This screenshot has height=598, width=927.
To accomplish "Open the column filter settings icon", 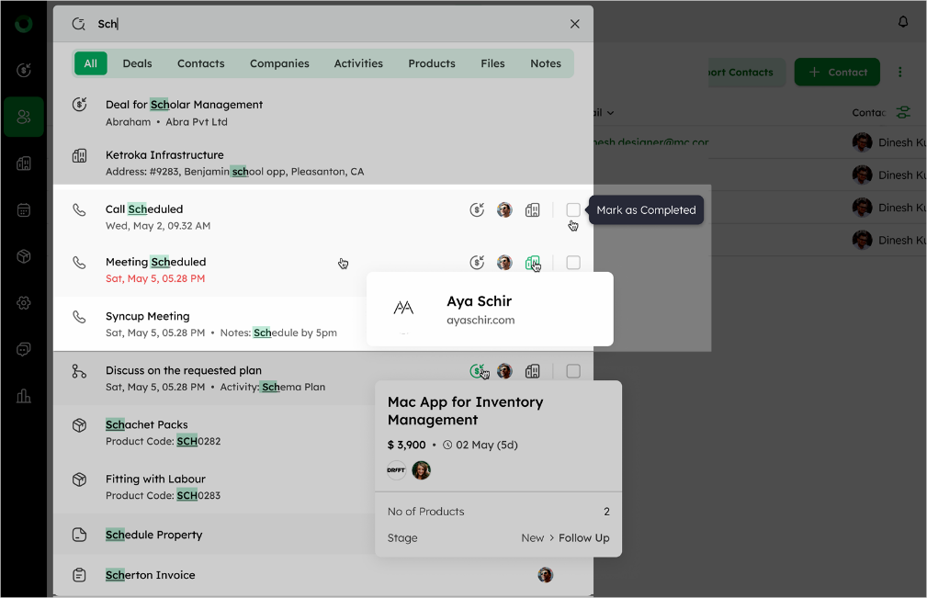I will pos(904,112).
